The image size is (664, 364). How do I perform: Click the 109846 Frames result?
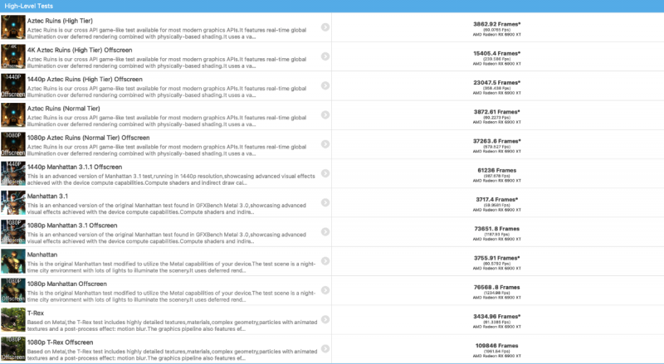(x=496, y=346)
